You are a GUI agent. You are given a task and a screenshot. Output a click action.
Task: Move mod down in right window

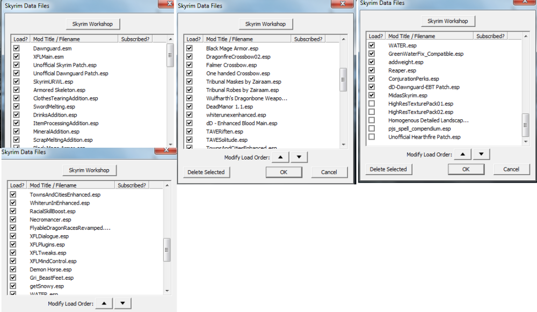tap(481, 155)
